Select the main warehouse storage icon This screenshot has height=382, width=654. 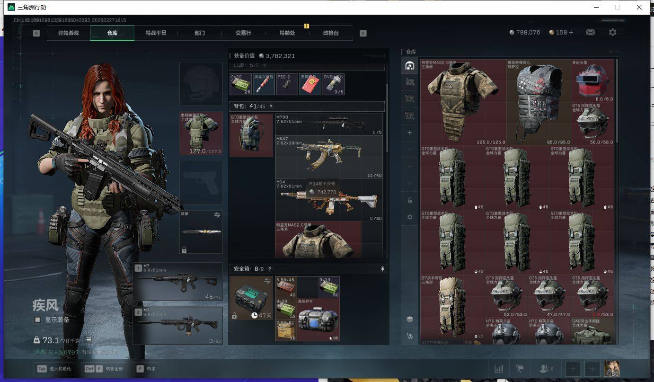tap(410, 66)
